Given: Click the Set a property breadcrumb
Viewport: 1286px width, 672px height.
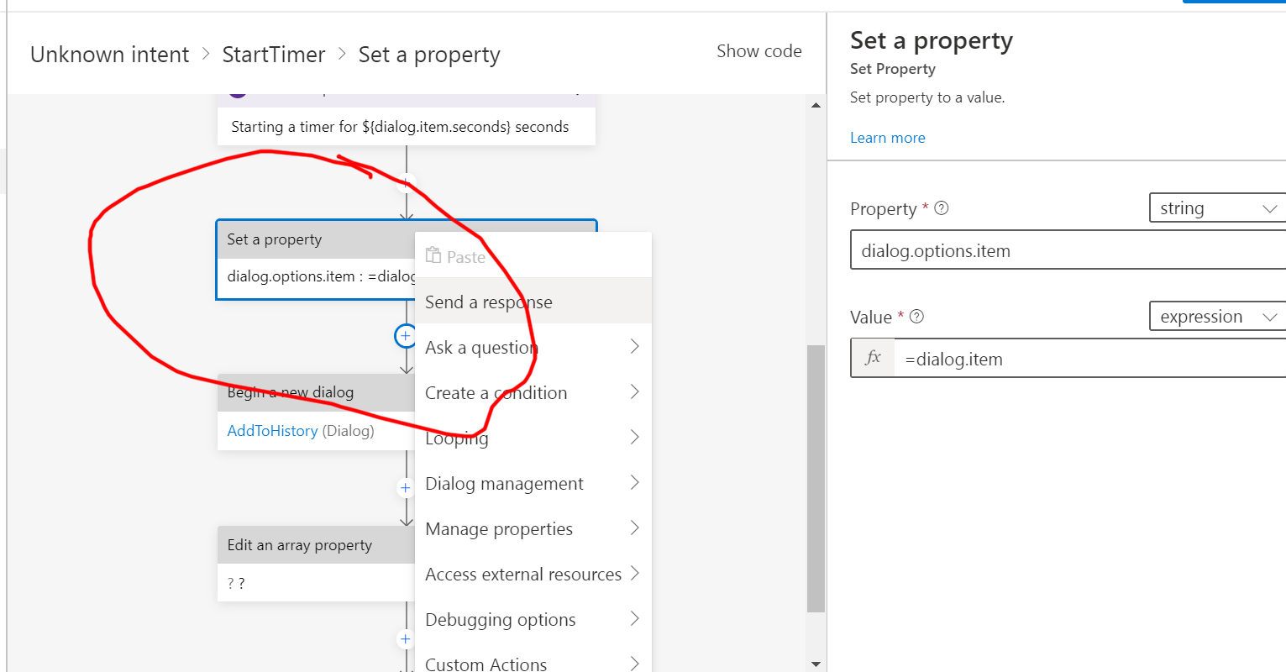Looking at the screenshot, I should [429, 55].
